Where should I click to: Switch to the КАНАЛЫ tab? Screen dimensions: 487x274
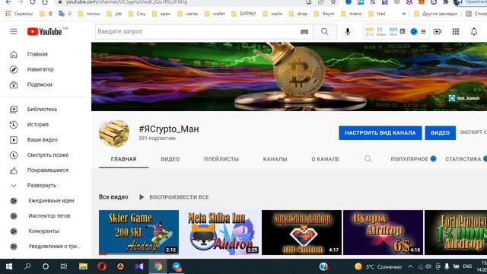coord(275,159)
